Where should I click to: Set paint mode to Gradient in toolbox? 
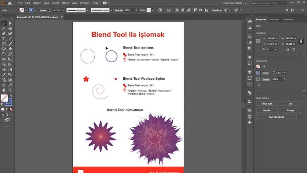pos(7,110)
